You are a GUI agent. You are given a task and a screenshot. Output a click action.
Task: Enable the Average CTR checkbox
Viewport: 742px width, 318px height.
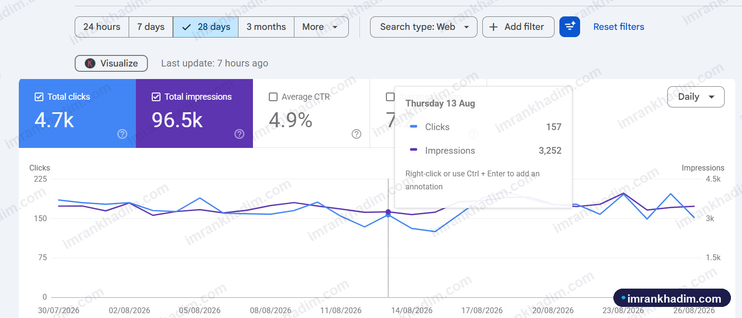[x=273, y=97]
